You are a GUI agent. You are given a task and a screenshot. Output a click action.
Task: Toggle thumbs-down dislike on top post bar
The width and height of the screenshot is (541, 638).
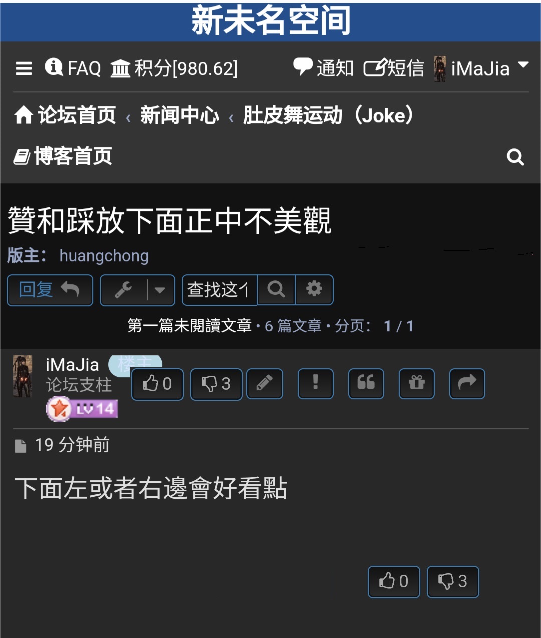216,384
